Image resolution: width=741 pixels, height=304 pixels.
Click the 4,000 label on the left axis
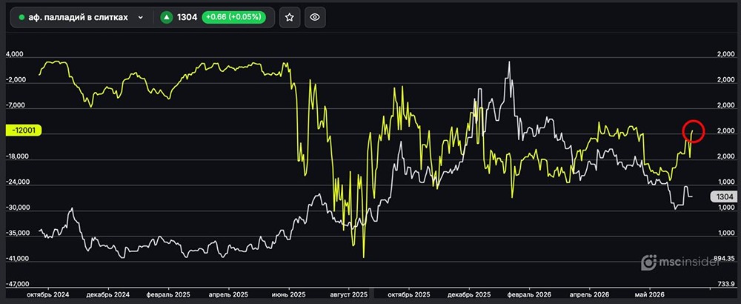click(x=14, y=55)
